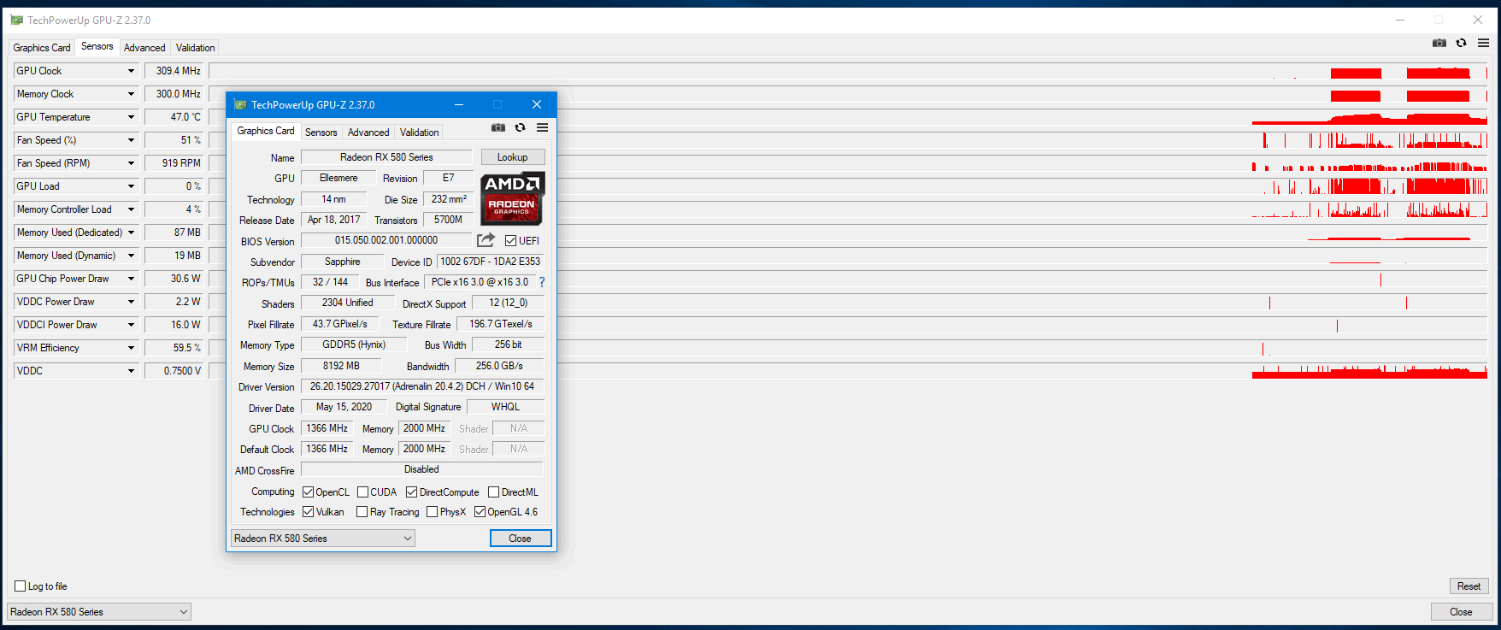
Task: Toggle OpenGL 4.6 checkbox
Action: [x=480, y=512]
